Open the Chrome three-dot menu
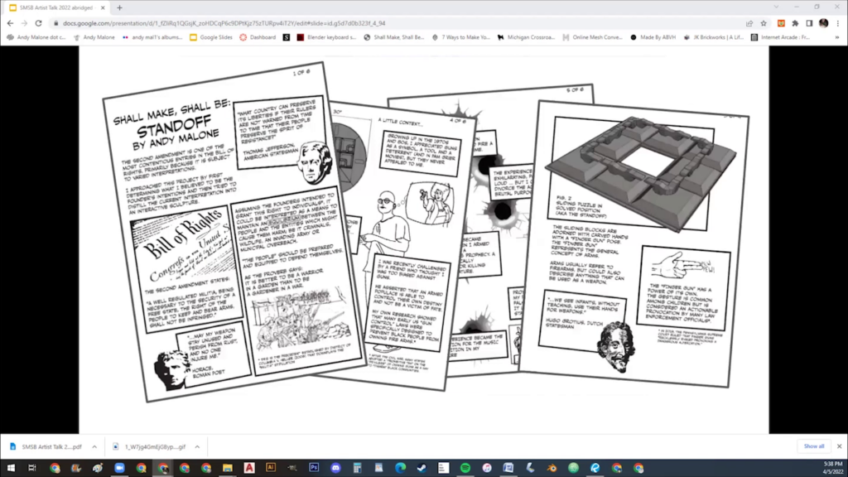Screen dimensions: 848x477 838,23
